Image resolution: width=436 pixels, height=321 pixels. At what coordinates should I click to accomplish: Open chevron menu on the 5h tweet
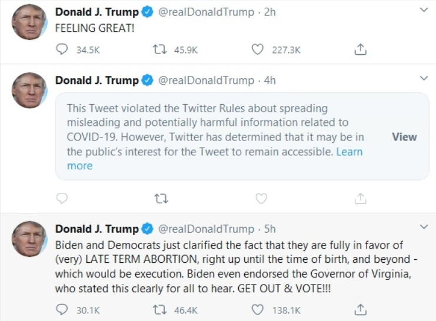pyautogui.click(x=423, y=227)
